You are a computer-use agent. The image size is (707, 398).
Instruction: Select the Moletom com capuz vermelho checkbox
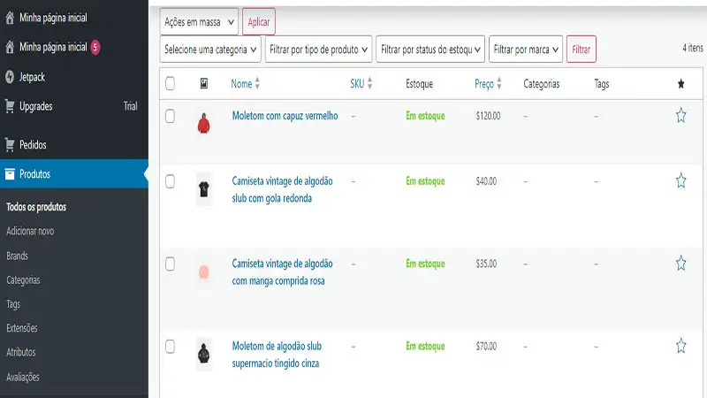[171, 116]
